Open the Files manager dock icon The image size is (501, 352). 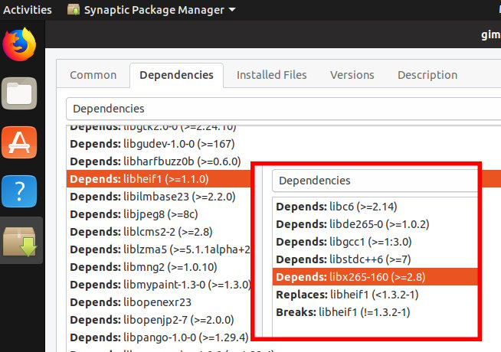[19, 93]
